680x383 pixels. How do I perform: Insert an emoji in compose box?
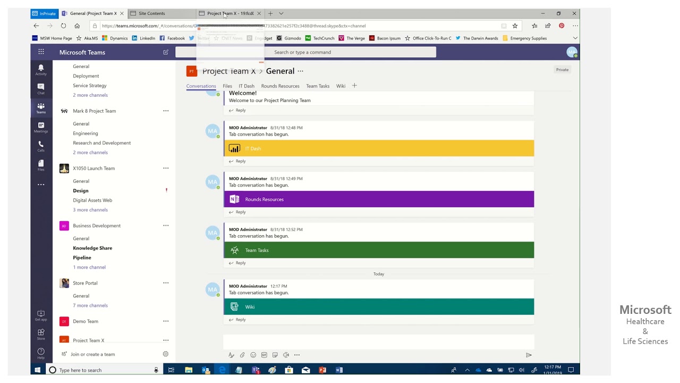click(x=253, y=355)
